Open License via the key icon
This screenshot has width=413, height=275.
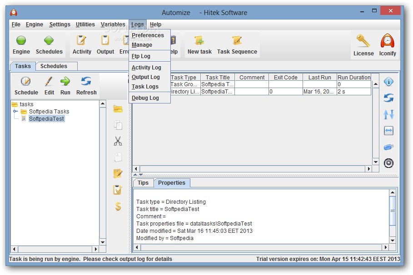[363, 41]
